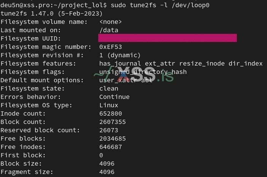Click the 0xEF53 magic number value
The width and height of the screenshot is (267, 177).
tap(110, 47)
